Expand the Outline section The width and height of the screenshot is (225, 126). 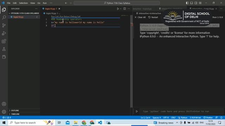[15, 111]
